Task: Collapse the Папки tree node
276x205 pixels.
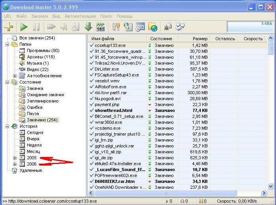Action: (7, 44)
